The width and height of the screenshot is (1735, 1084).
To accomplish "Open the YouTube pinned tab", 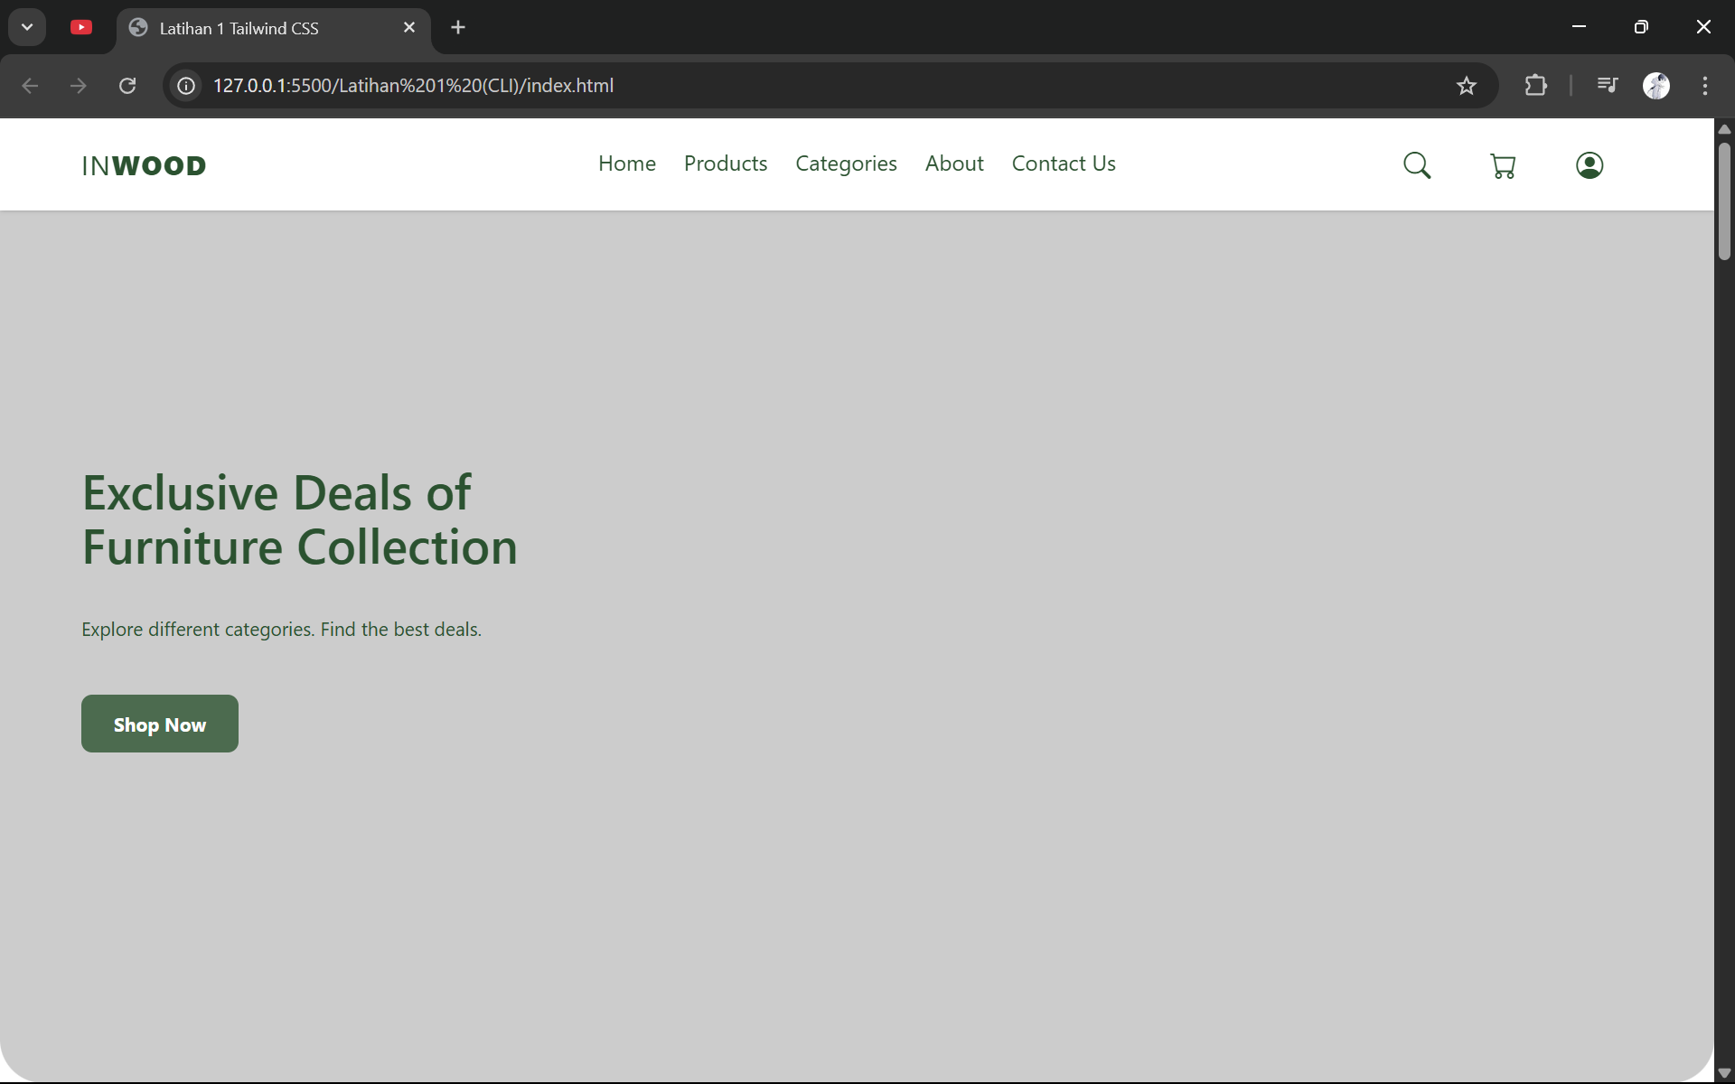I will point(81,27).
